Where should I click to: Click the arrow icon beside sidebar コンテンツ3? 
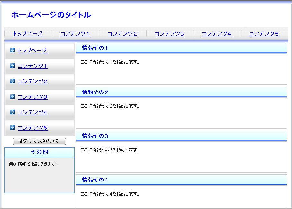tap(13, 96)
